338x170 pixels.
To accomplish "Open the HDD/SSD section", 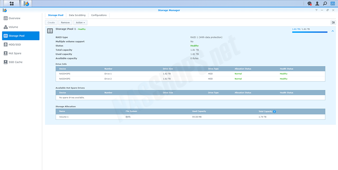I will pyautogui.click(x=21, y=44).
